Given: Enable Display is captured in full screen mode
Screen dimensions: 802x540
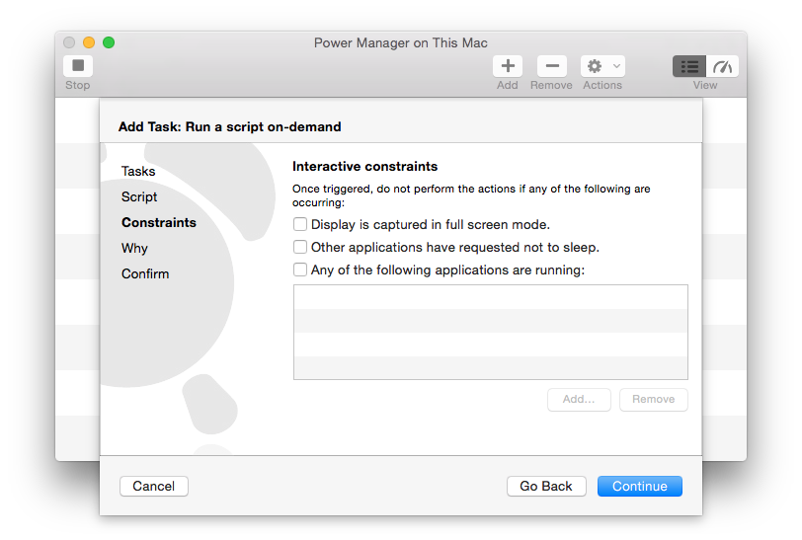Looking at the screenshot, I should pos(300,224).
